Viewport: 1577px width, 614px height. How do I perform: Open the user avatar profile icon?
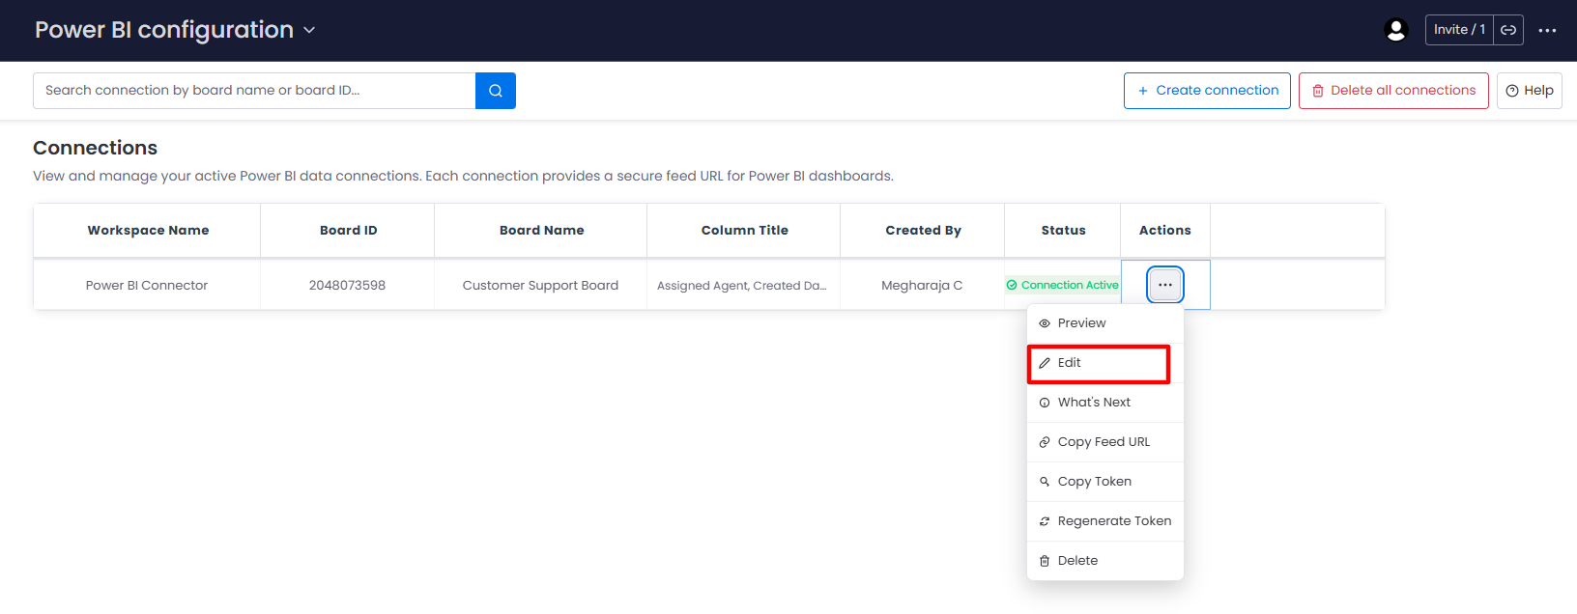click(x=1395, y=30)
